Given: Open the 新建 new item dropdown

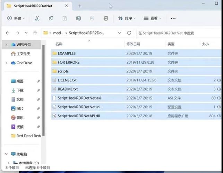Looking at the screenshot, I should click(x=16, y=18).
